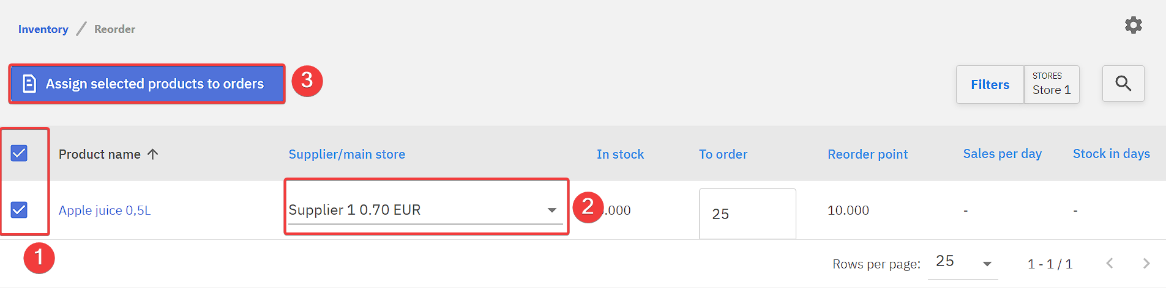The width and height of the screenshot is (1166, 288).
Task: Click the Reorder breadcrumb item
Action: (x=114, y=29)
